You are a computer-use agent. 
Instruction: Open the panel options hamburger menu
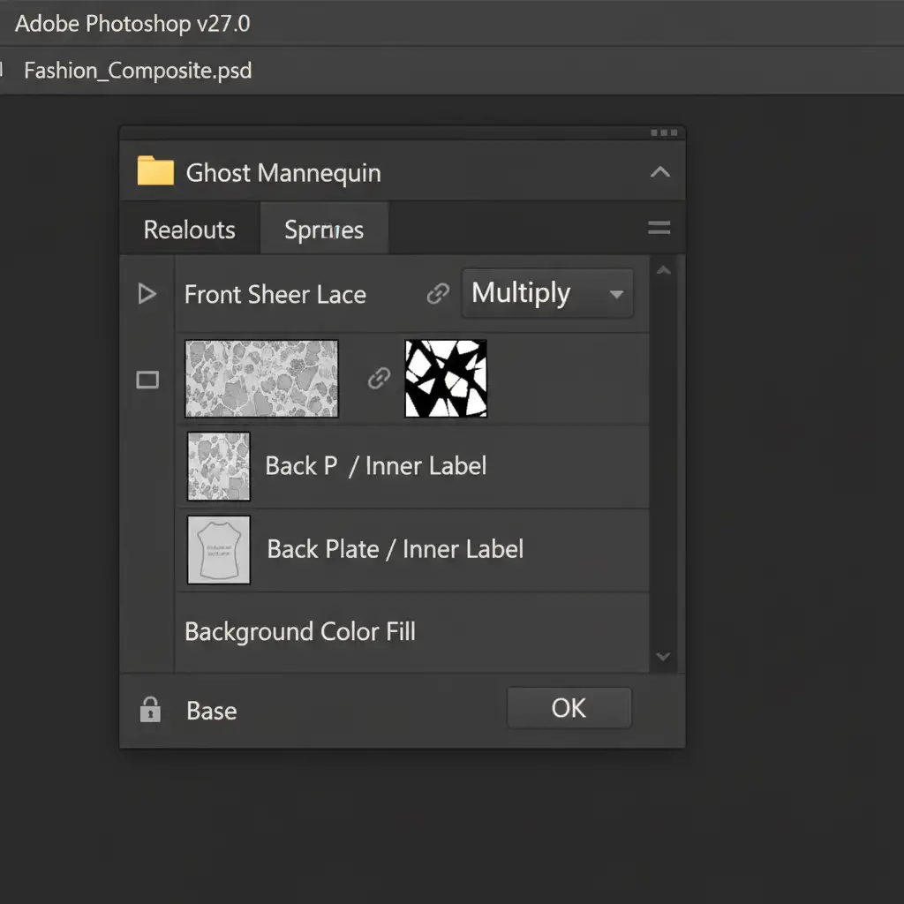[659, 229]
